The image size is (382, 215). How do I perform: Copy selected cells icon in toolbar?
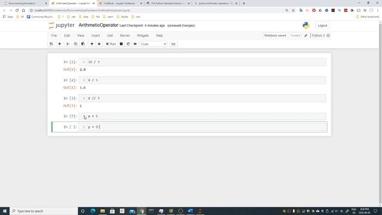[76, 44]
